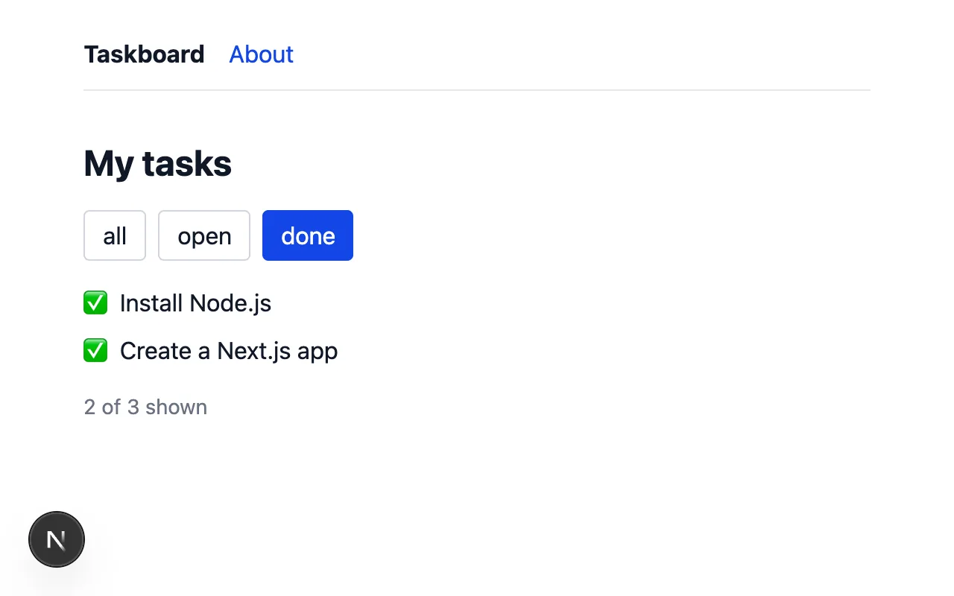Open the Next.js dev tools indicator
Image resolution: width=954 pixels, height=596 pixels.
pyautogui.click(x=57, y=539)
